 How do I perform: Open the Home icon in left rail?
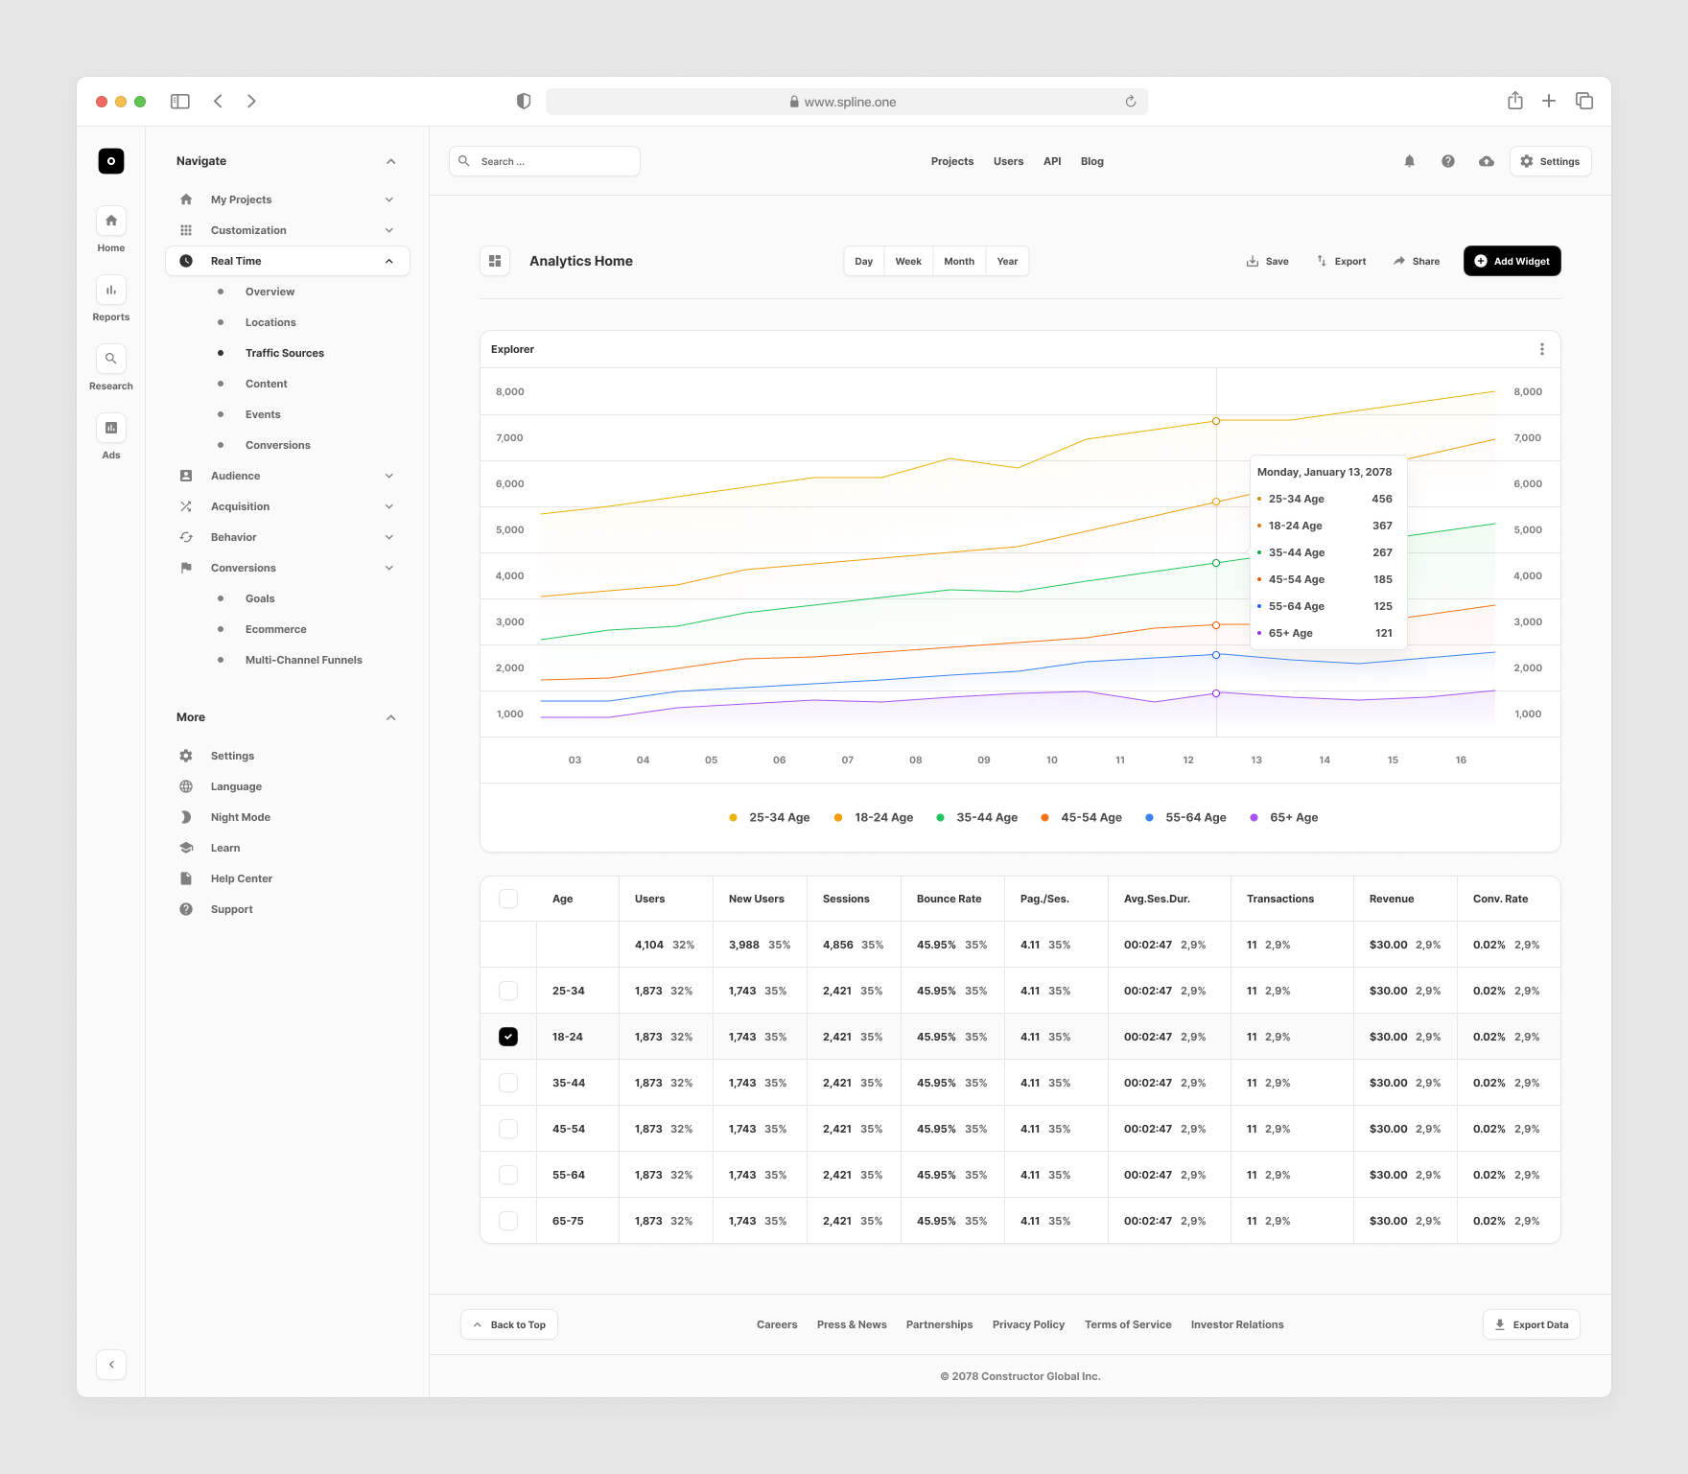coord(111,221)
